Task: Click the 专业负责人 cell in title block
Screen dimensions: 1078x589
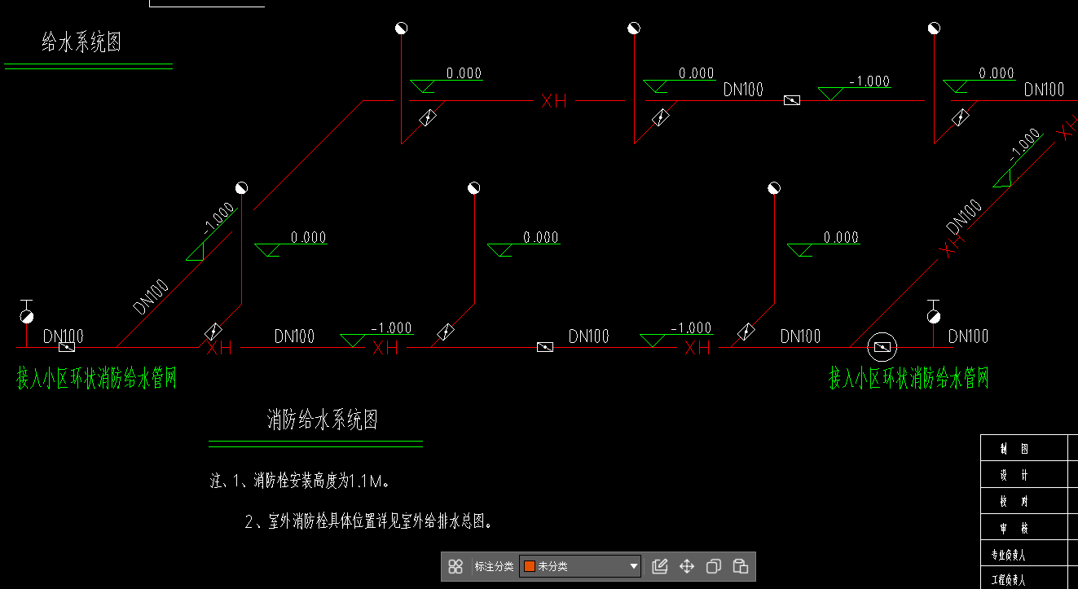Action: pos(1023,554)
